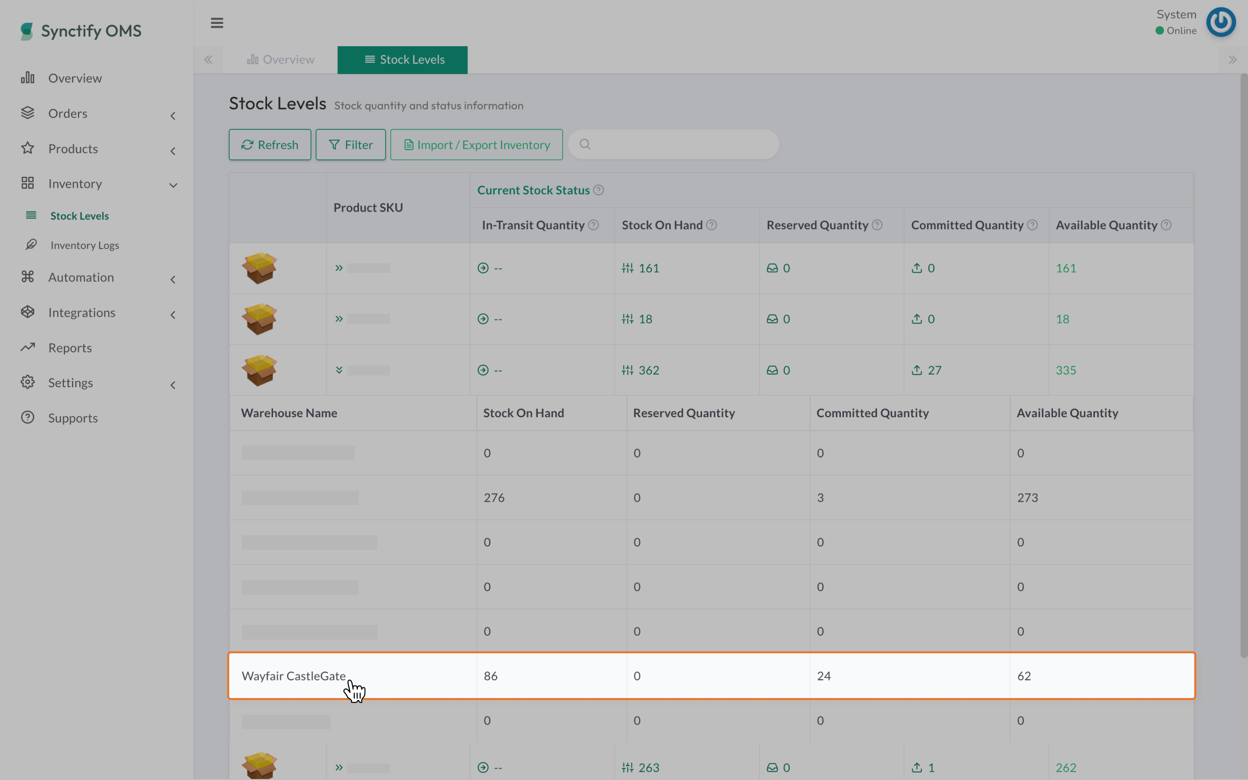Open Import / Export Inventory
1248x780 pixels.
point(476,145)
